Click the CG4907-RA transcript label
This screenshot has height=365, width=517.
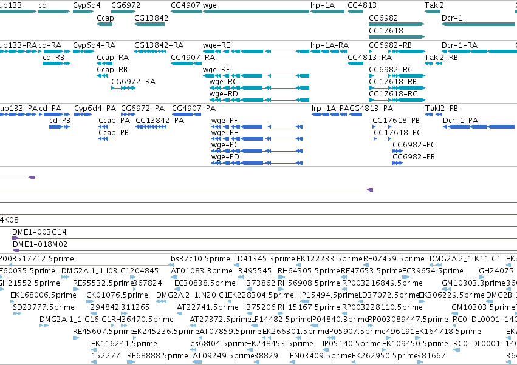[x=193, y=57]
